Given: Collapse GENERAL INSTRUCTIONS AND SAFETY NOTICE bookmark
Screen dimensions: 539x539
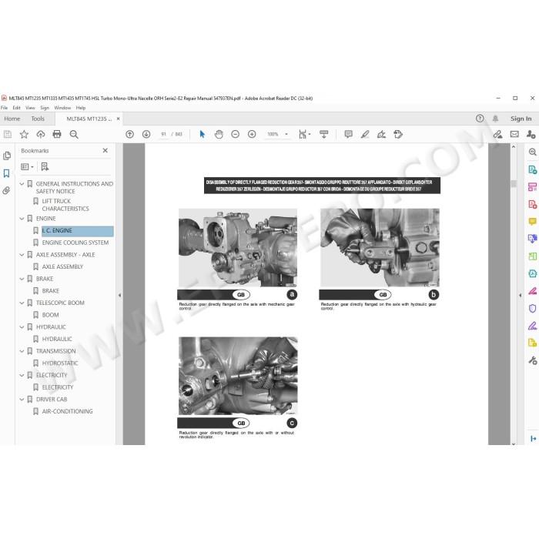Looking at the screenshot, I should click(x=22, y=184).
